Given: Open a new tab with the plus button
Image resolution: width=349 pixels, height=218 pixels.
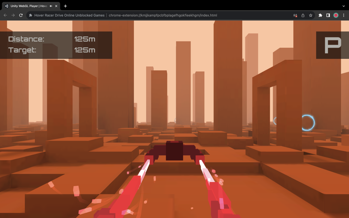Looking at the screenshot, I should click(65, 6).
